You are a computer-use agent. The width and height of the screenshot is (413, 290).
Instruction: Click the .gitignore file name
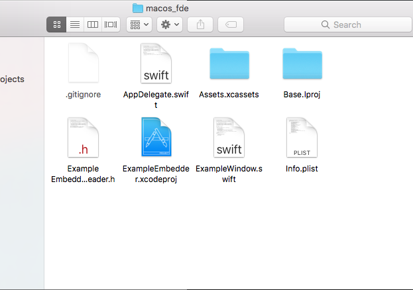pos(84,95)
